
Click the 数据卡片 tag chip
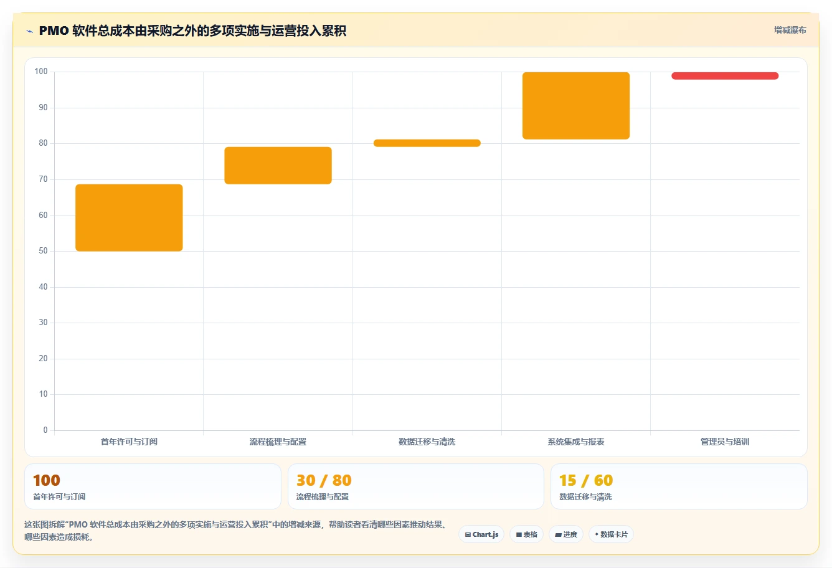611,534
